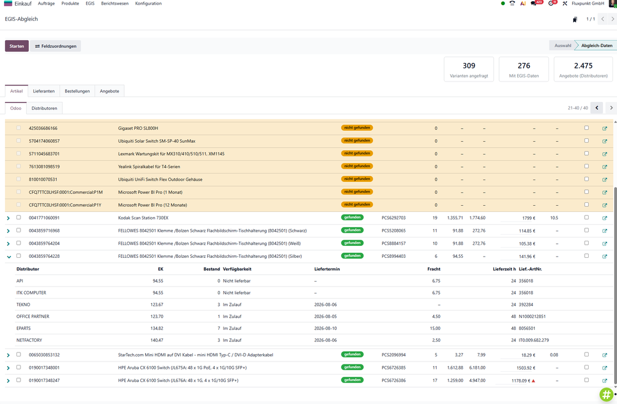The image size is (617, 404).
Task: Switch to the Bestellungen tab
Action: pos(77,91)
